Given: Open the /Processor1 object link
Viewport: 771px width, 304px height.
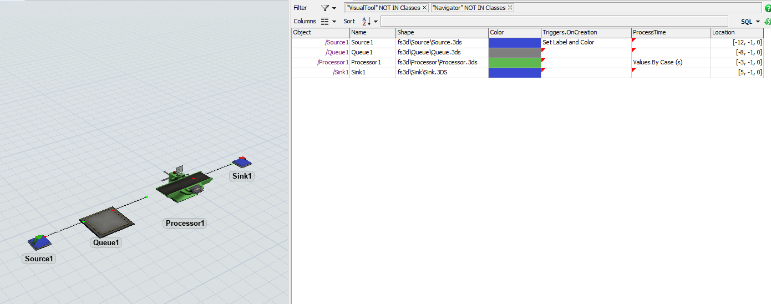Looking at the screenshot, I should click(333, 63).
